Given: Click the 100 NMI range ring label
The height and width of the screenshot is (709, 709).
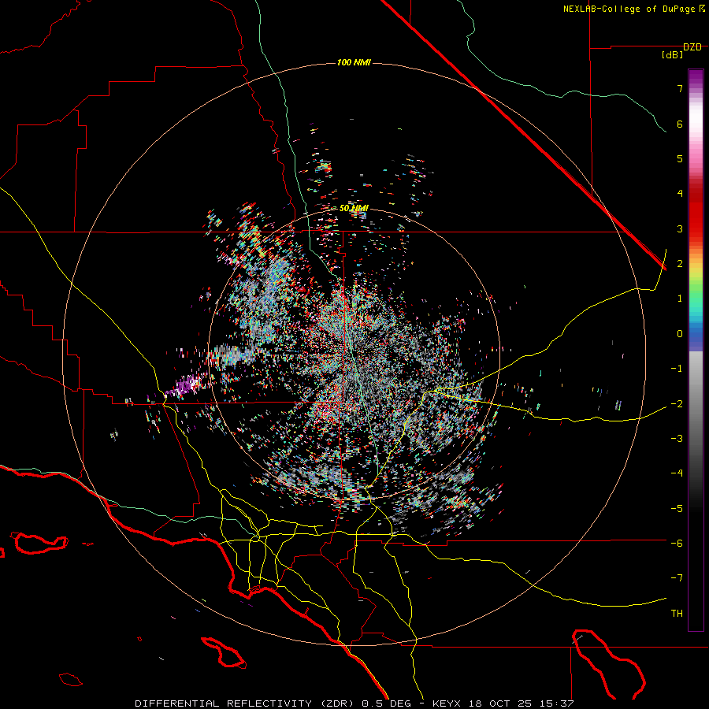Looking at the screenshot, I should pyautogui.click(x=354, y=62).
